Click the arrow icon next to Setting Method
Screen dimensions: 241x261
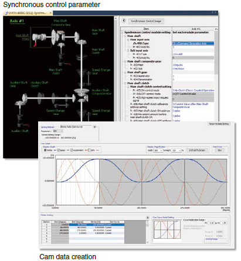click(x=94, y=127)
